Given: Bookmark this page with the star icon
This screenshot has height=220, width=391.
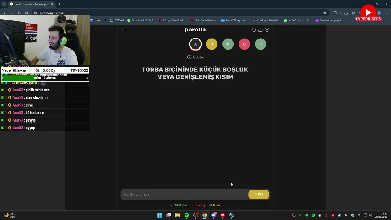Looking at the screenshot, I should (325, 13).
